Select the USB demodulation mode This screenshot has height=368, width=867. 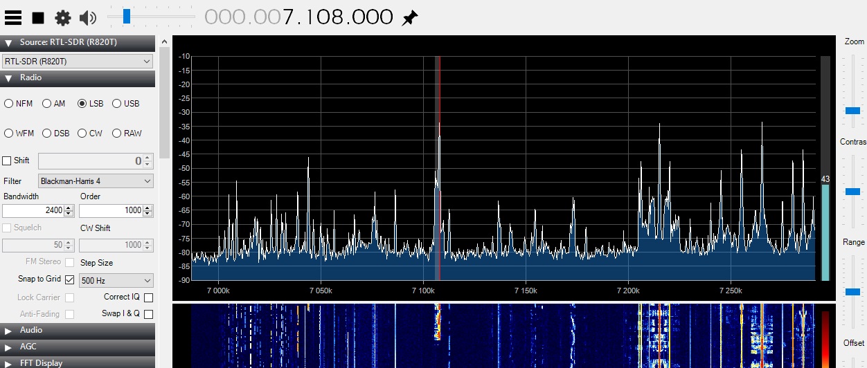[x=116, y=104]
